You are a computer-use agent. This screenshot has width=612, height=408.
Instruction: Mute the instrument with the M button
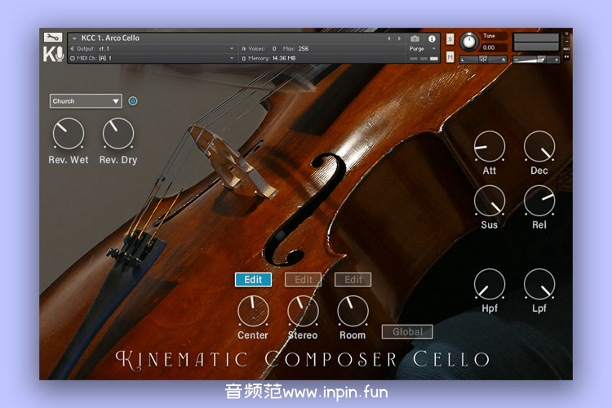(450, 57)
